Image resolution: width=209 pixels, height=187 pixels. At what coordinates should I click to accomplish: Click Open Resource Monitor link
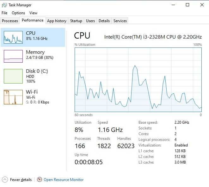[64, 180]
